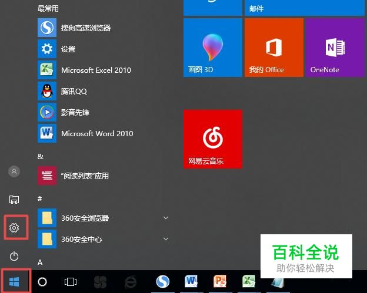Open the OneNote tile
The image size is (367, 293).
coord(335,48)
